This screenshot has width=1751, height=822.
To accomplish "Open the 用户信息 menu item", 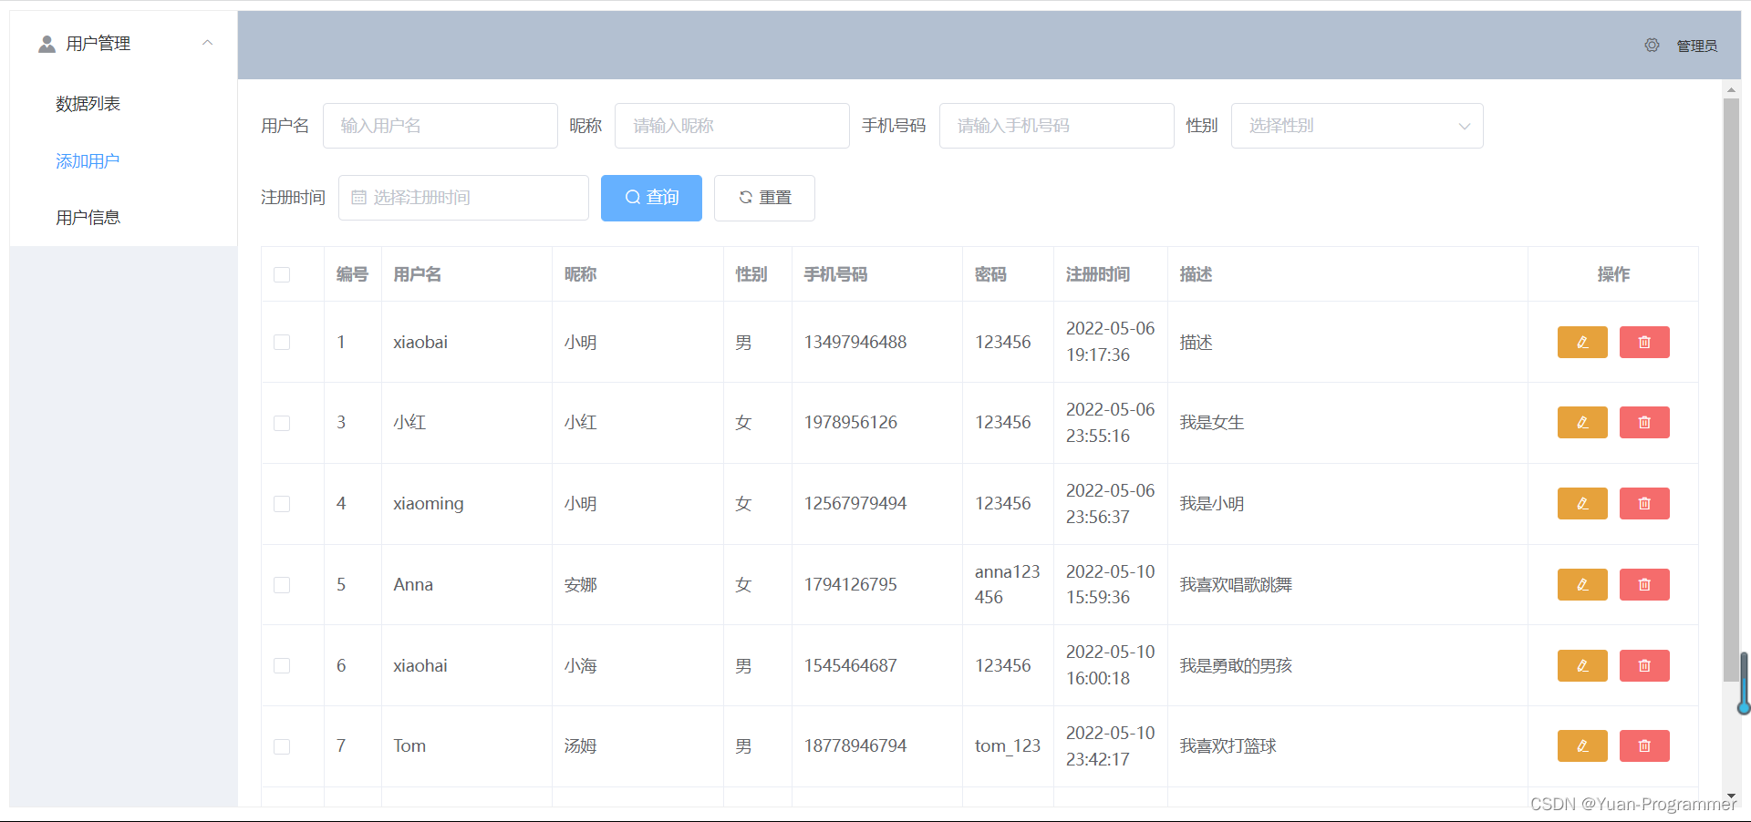I will point(88,218).
